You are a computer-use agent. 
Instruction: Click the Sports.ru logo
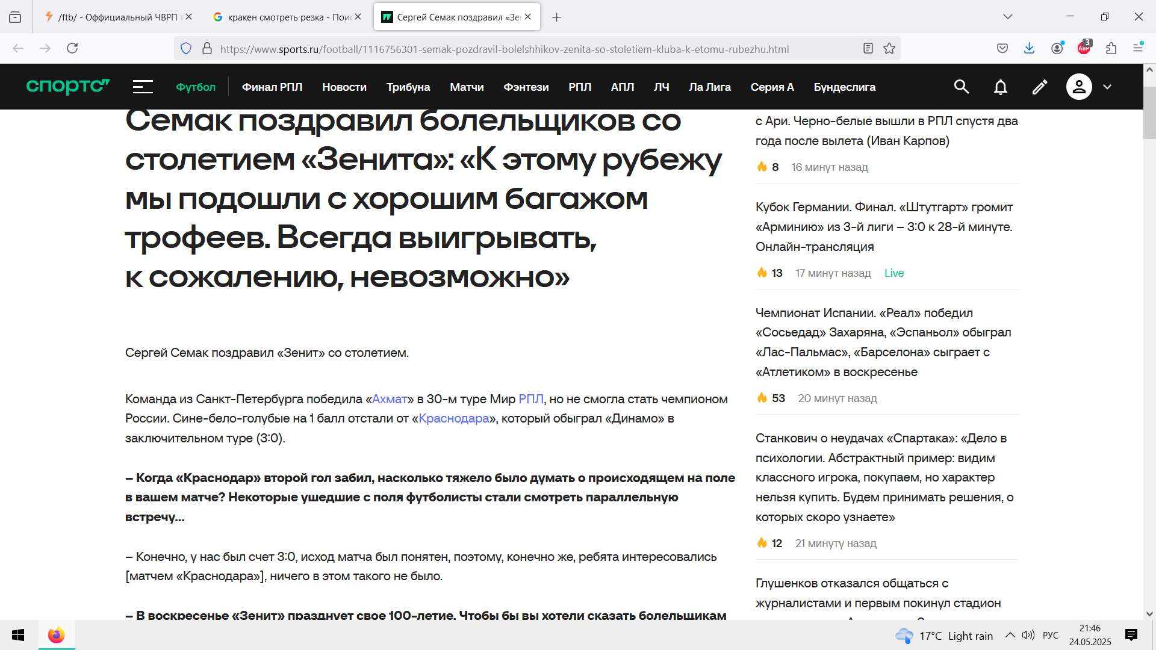click(68, 87)
